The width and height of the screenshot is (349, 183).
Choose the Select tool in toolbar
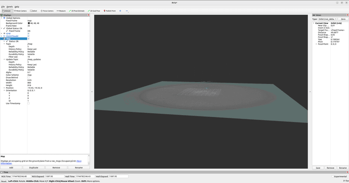34,11
